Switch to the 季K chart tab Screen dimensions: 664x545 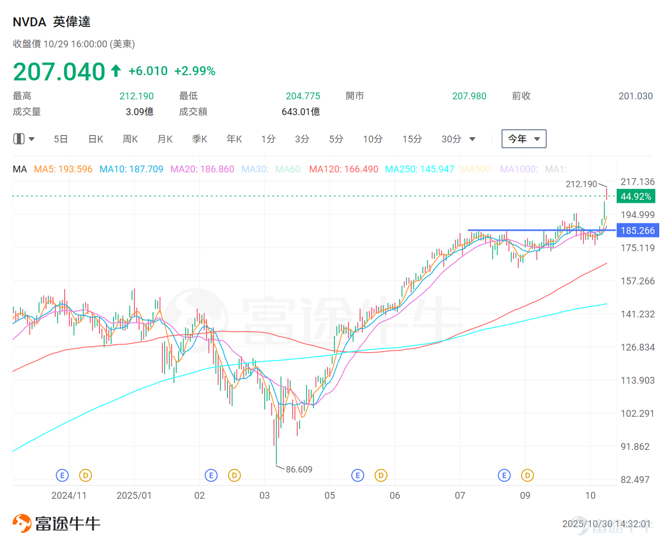pos(200,139)
